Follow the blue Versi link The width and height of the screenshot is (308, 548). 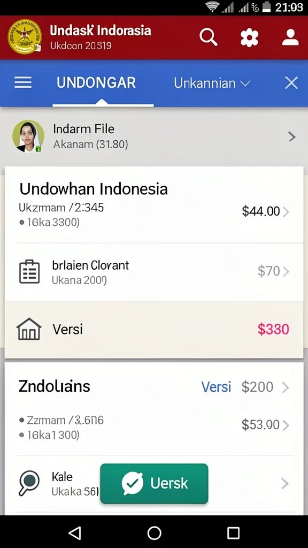click(x=216, y=387)
